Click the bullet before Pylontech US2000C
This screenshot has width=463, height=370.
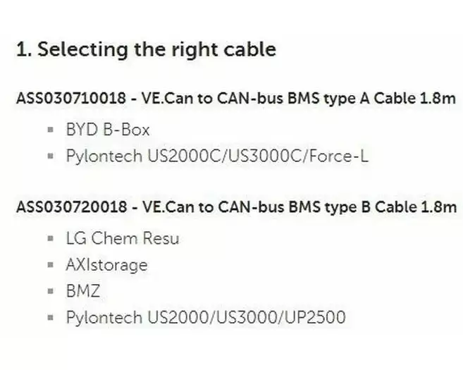[50, 156]
